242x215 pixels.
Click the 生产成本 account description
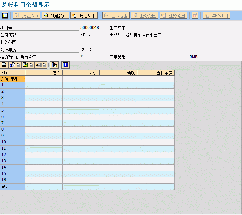point(117,28)
